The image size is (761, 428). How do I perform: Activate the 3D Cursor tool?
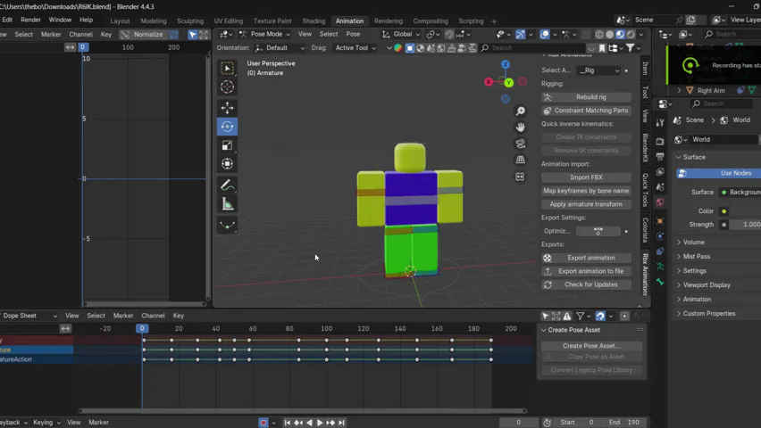click(x=227, y=87)
